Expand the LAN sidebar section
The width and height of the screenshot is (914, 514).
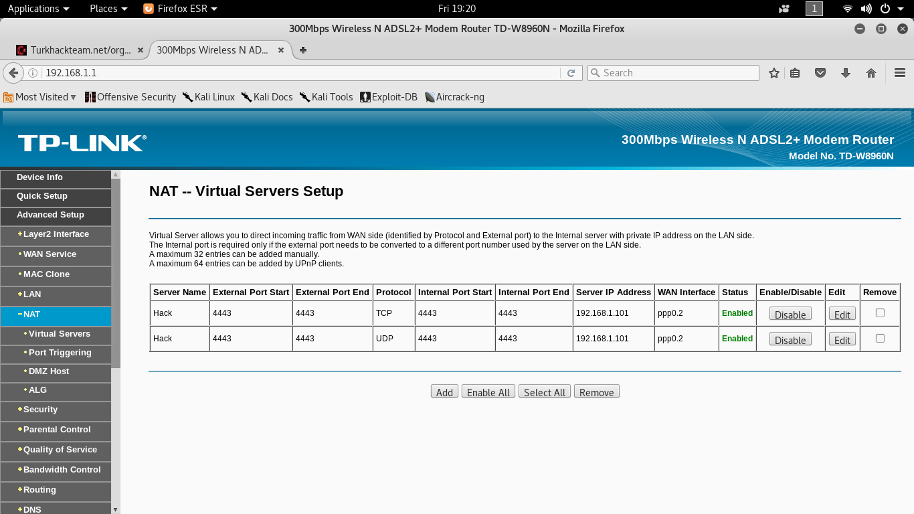(56, 295)
